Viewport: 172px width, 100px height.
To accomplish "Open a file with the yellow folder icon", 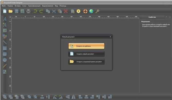I will click(11, 11).
